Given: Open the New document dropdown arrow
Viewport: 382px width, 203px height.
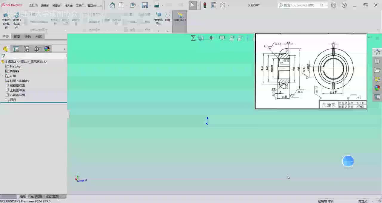Looking at the screenshot, I should [x=127, y=5].
